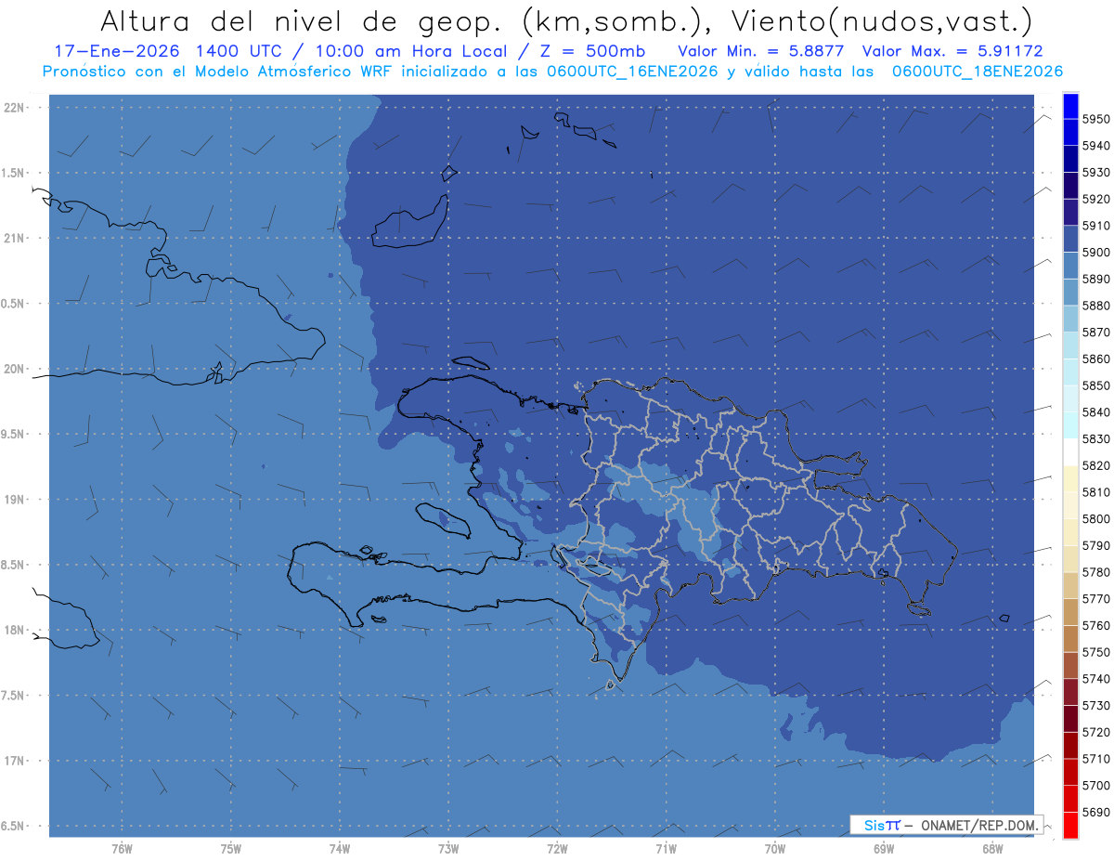
Task: Click the '21N' latitude axis label
Action: pos(16,238)
